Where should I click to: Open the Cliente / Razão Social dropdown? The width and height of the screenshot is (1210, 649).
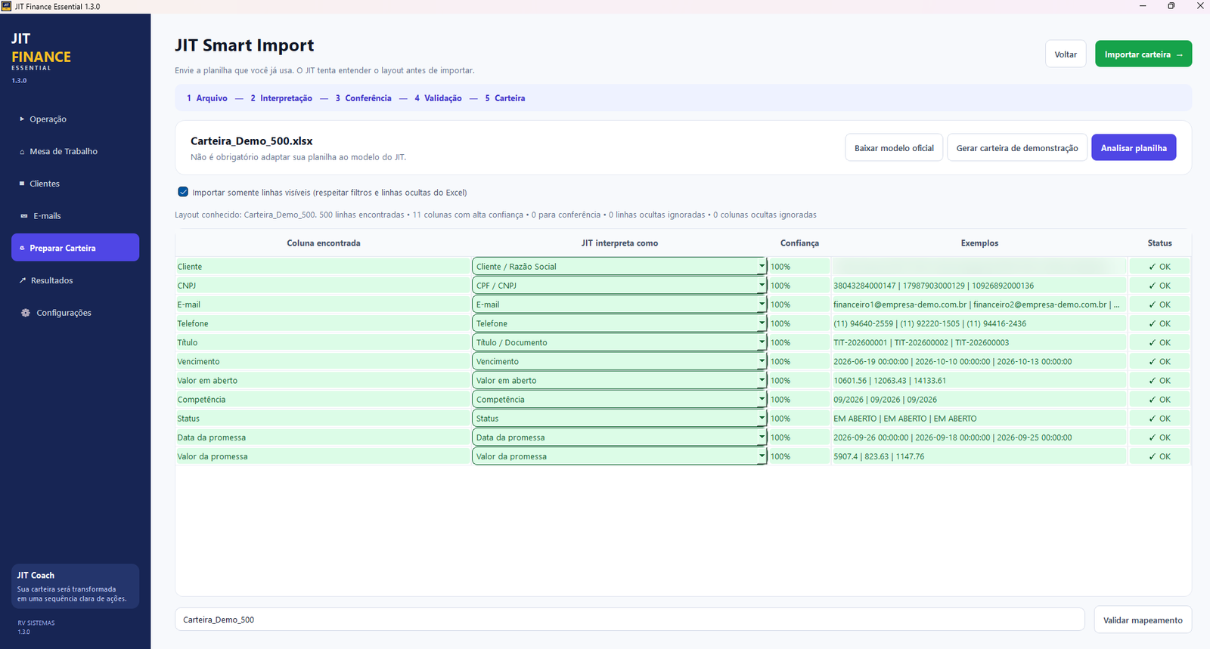pyautogui.click(x=619, y=267)
